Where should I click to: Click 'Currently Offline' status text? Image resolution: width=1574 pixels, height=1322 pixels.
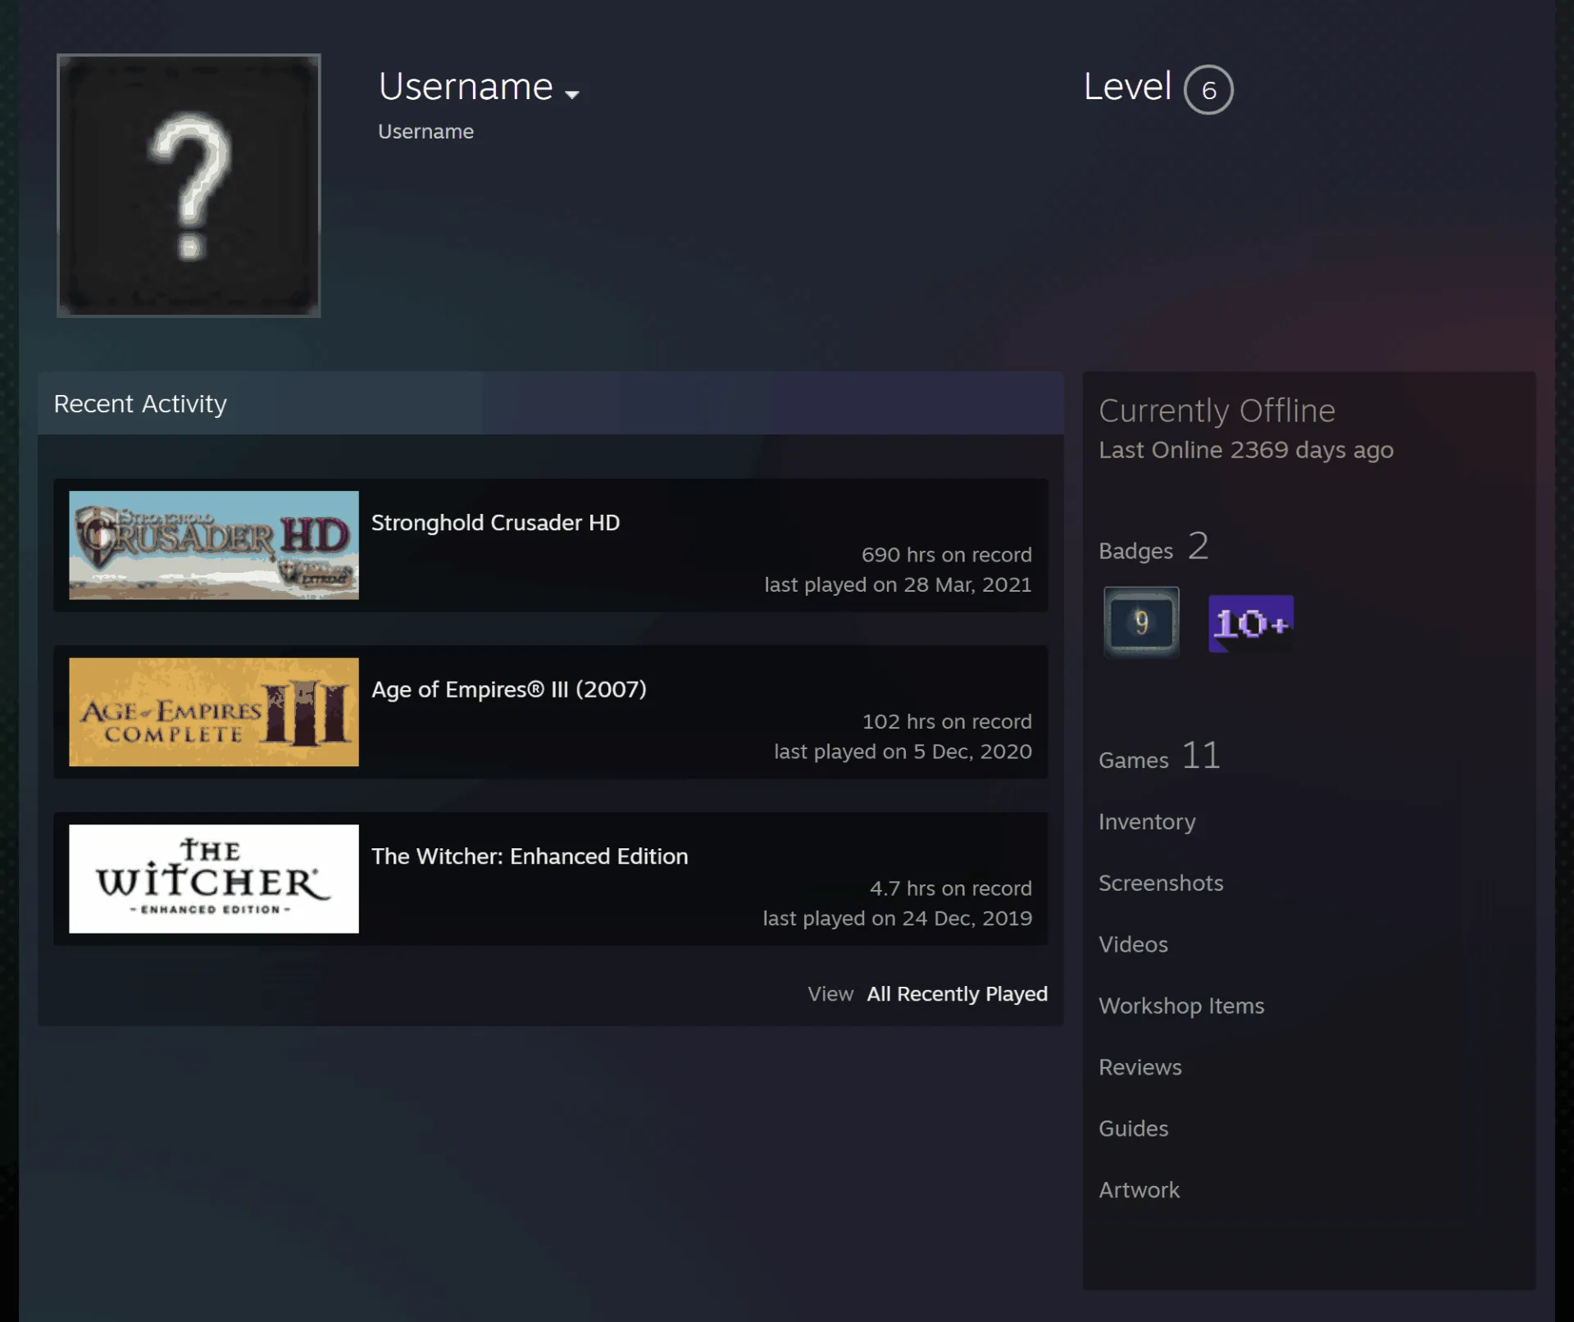(1217, 411)
